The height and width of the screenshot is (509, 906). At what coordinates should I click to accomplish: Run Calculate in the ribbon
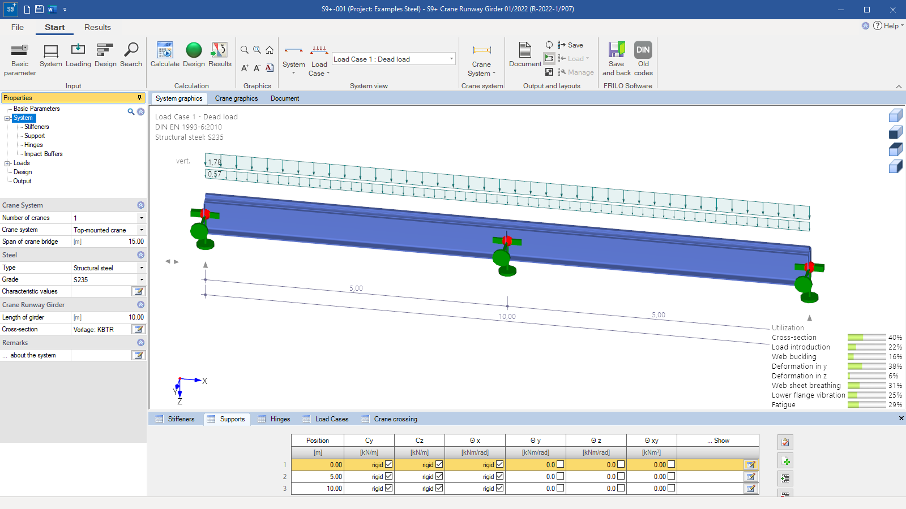[165, 55]
